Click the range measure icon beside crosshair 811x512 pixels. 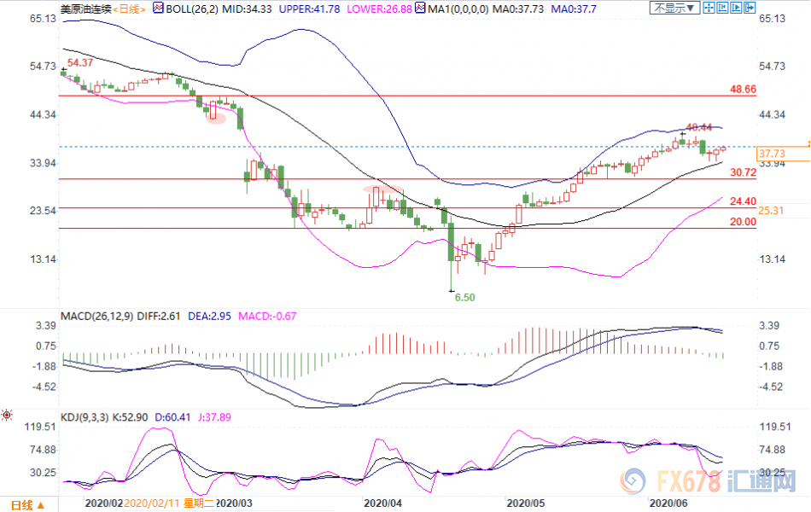pos(722,8)
